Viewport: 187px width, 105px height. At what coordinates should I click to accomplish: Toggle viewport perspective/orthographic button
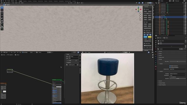[141, 20]
